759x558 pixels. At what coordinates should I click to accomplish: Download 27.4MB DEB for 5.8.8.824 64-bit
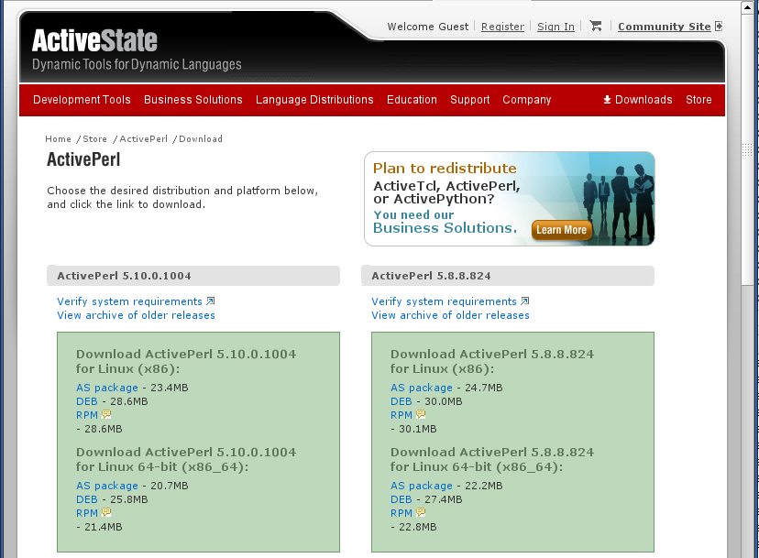pos(401,499)
